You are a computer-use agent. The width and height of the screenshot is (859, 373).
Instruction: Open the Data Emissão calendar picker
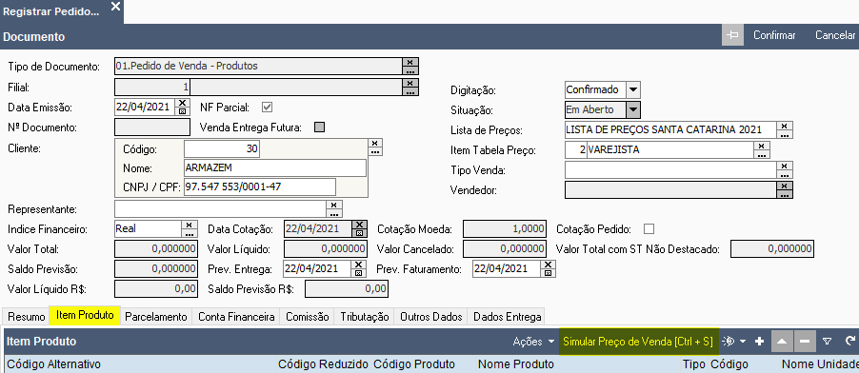[x=183, y=110]
